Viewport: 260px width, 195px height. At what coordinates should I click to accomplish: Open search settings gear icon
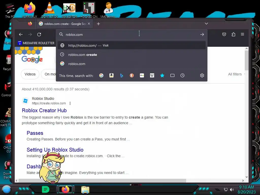click(202, 75)
